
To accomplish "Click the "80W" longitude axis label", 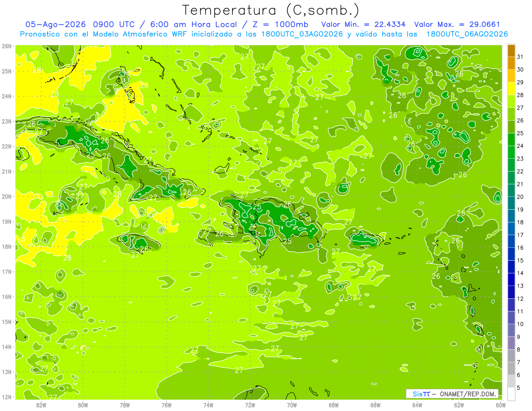I will coord(83,405).
